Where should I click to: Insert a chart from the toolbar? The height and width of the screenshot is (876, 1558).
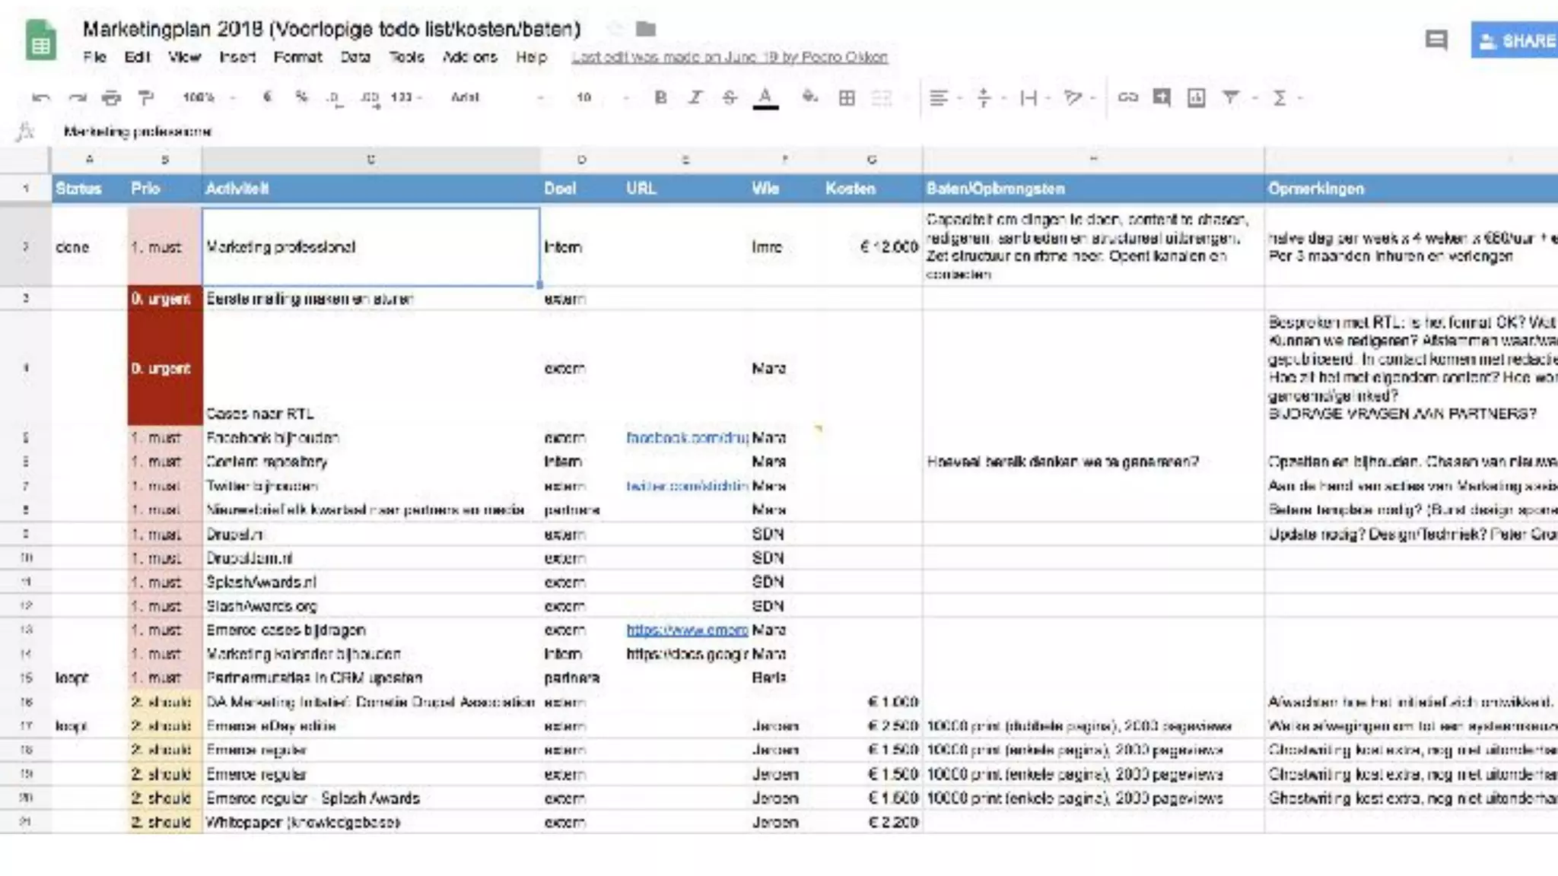1196,97
